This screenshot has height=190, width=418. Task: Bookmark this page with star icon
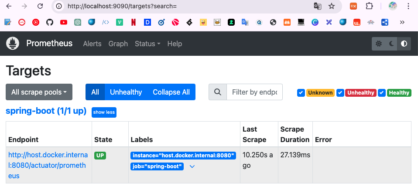click(332, 6)
